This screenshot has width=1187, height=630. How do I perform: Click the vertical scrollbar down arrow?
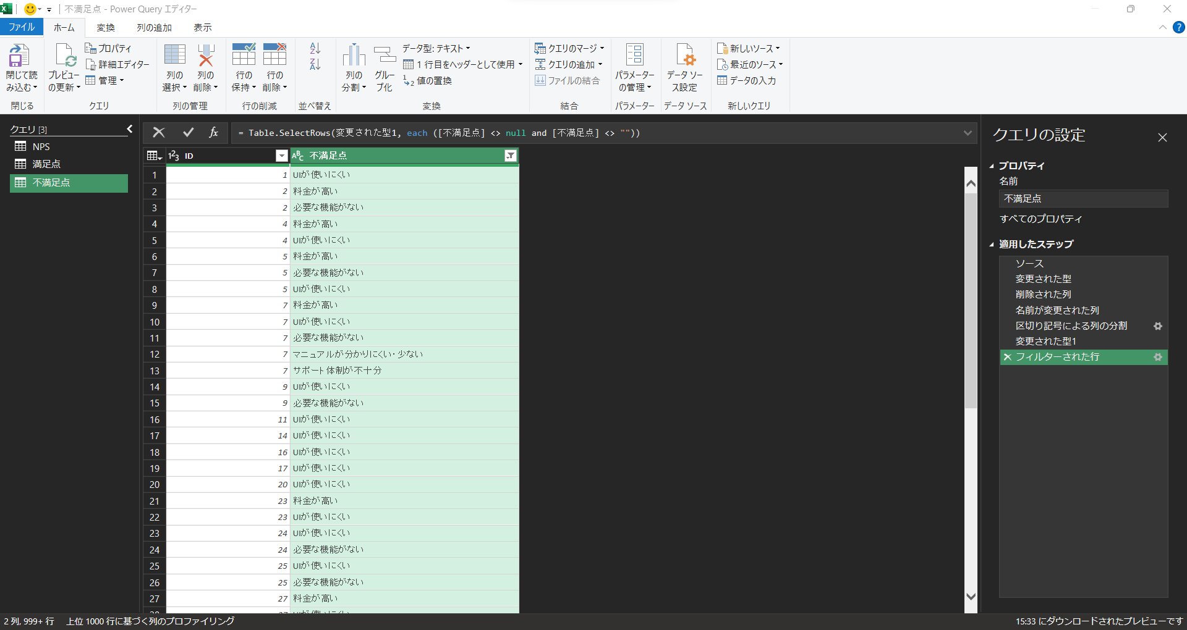coord(971,597)
